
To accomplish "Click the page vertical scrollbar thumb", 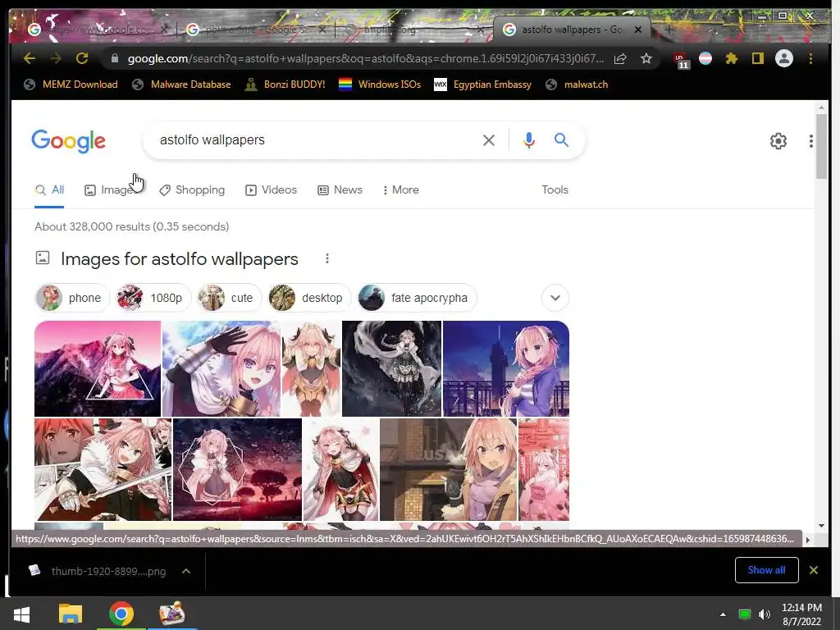I will pos(821,146).
